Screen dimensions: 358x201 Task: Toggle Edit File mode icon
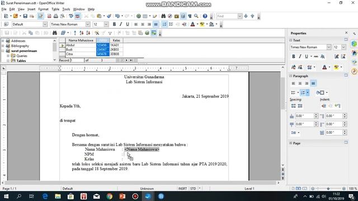40,16
